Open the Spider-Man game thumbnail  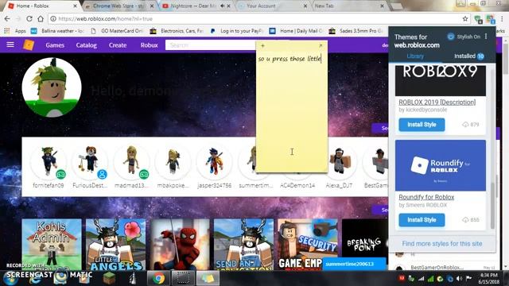click(180, 245)
